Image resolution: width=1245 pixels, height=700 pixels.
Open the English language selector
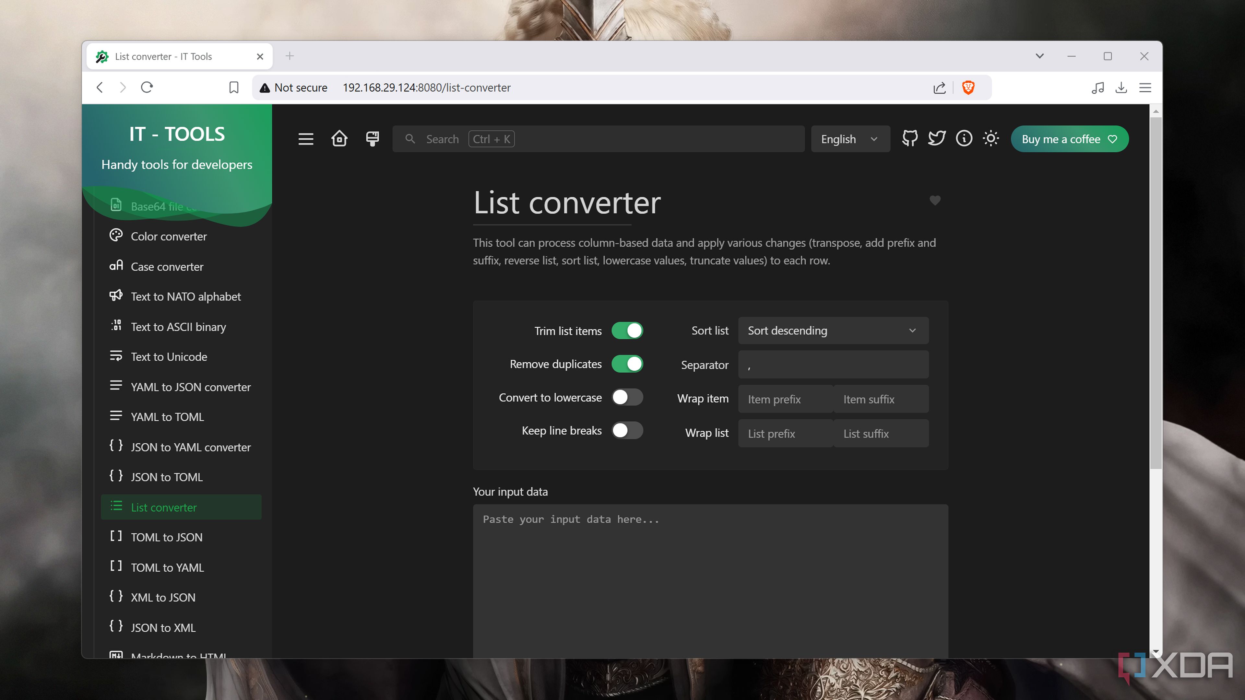(x=850, y=139)
